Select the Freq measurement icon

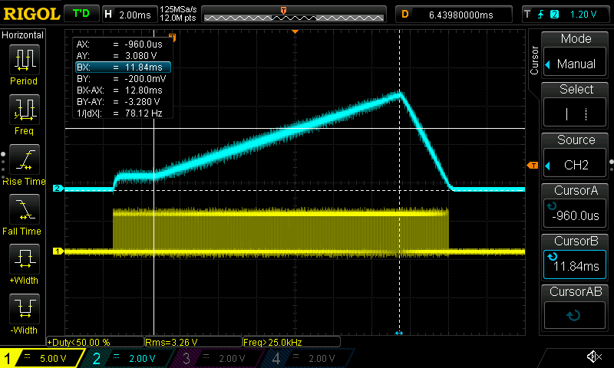(x=25, y=110)
